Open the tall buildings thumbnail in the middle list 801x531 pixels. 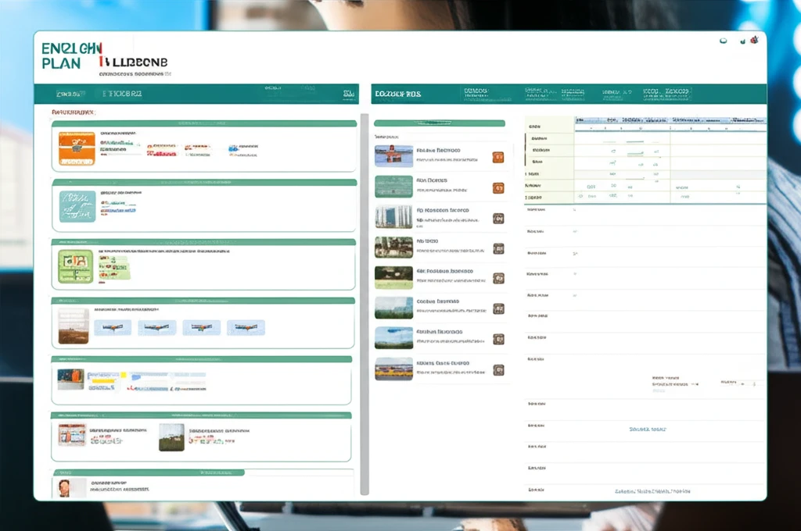(x=393, y=217)
